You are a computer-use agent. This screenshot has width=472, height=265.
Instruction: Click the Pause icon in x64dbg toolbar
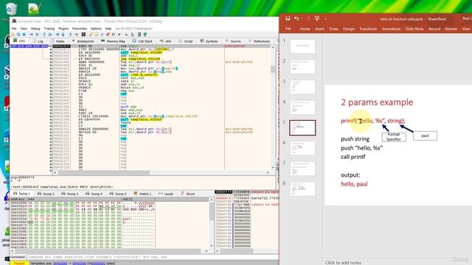pyautogui.click(x=38, y=35)
